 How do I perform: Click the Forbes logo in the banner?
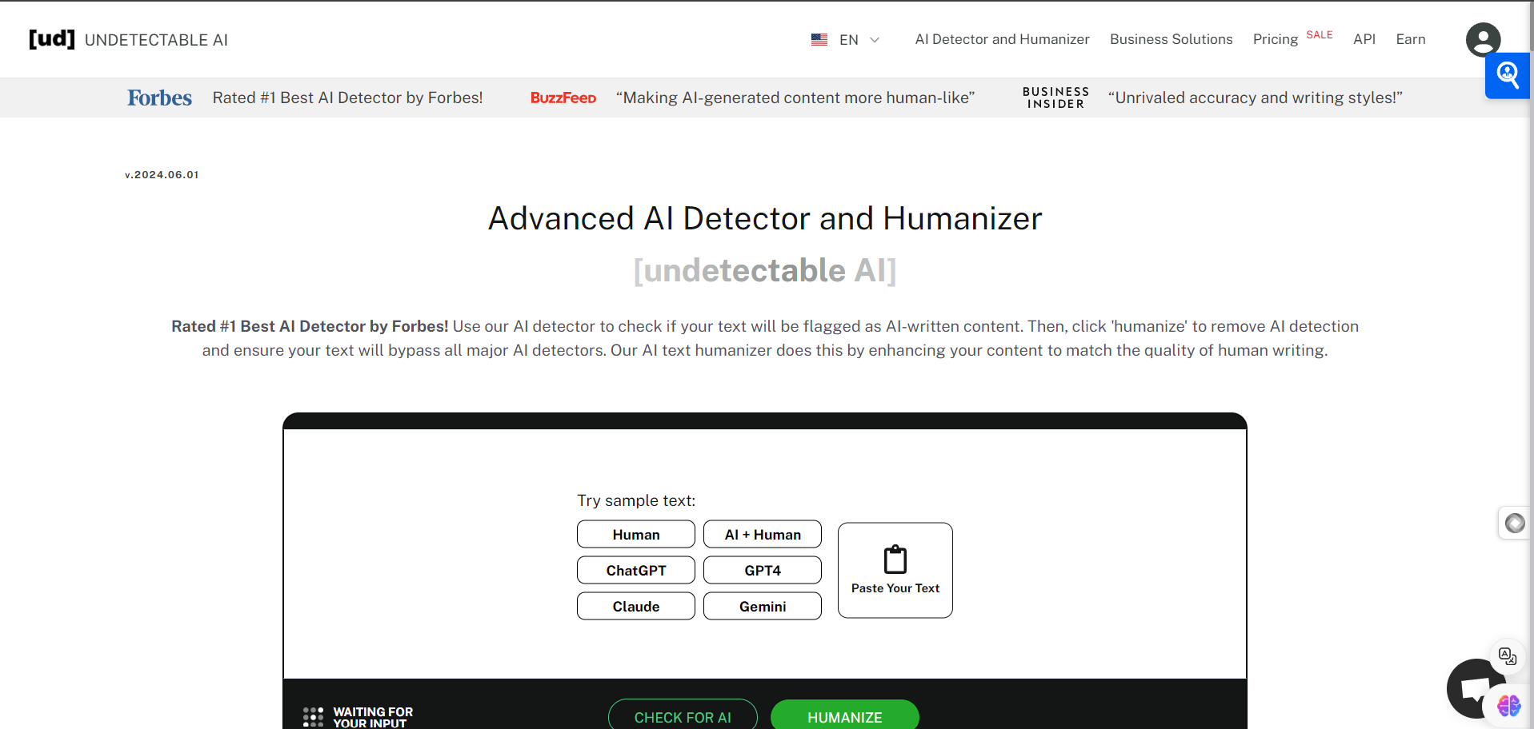[x=159, y=98]
